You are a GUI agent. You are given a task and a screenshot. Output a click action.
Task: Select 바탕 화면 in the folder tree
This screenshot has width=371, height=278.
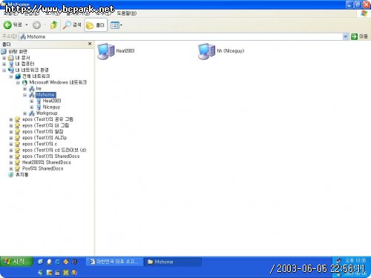tap(18, 51)
